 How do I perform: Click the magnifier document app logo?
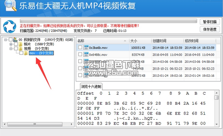[x=11, y=5]
